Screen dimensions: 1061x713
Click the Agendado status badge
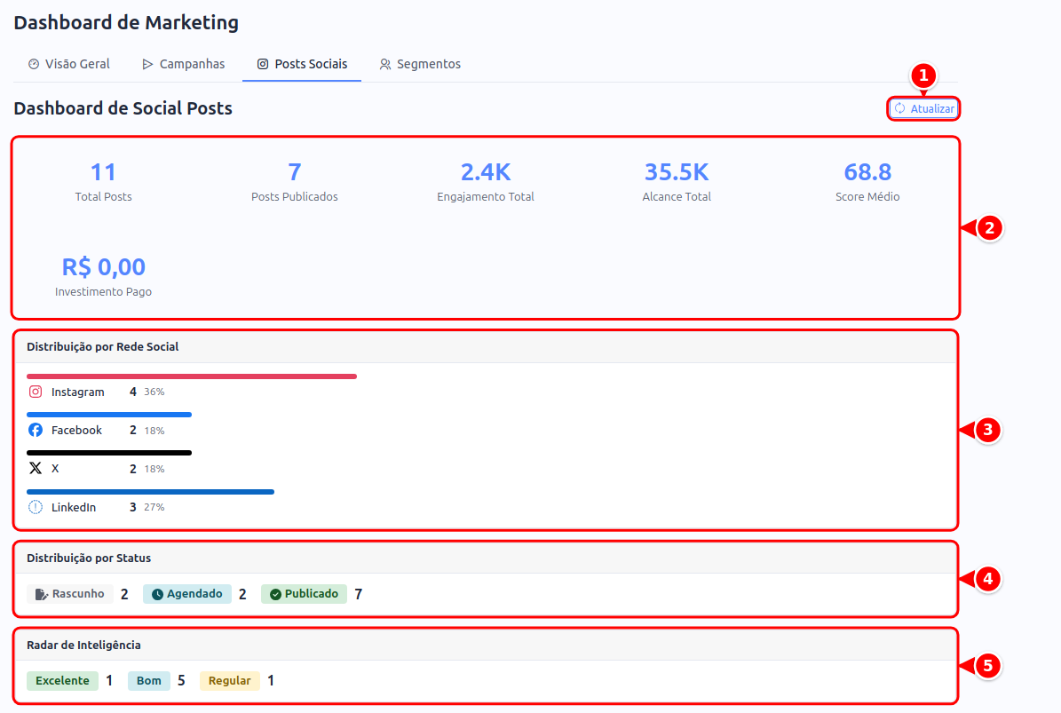click(x=187, y=594)
